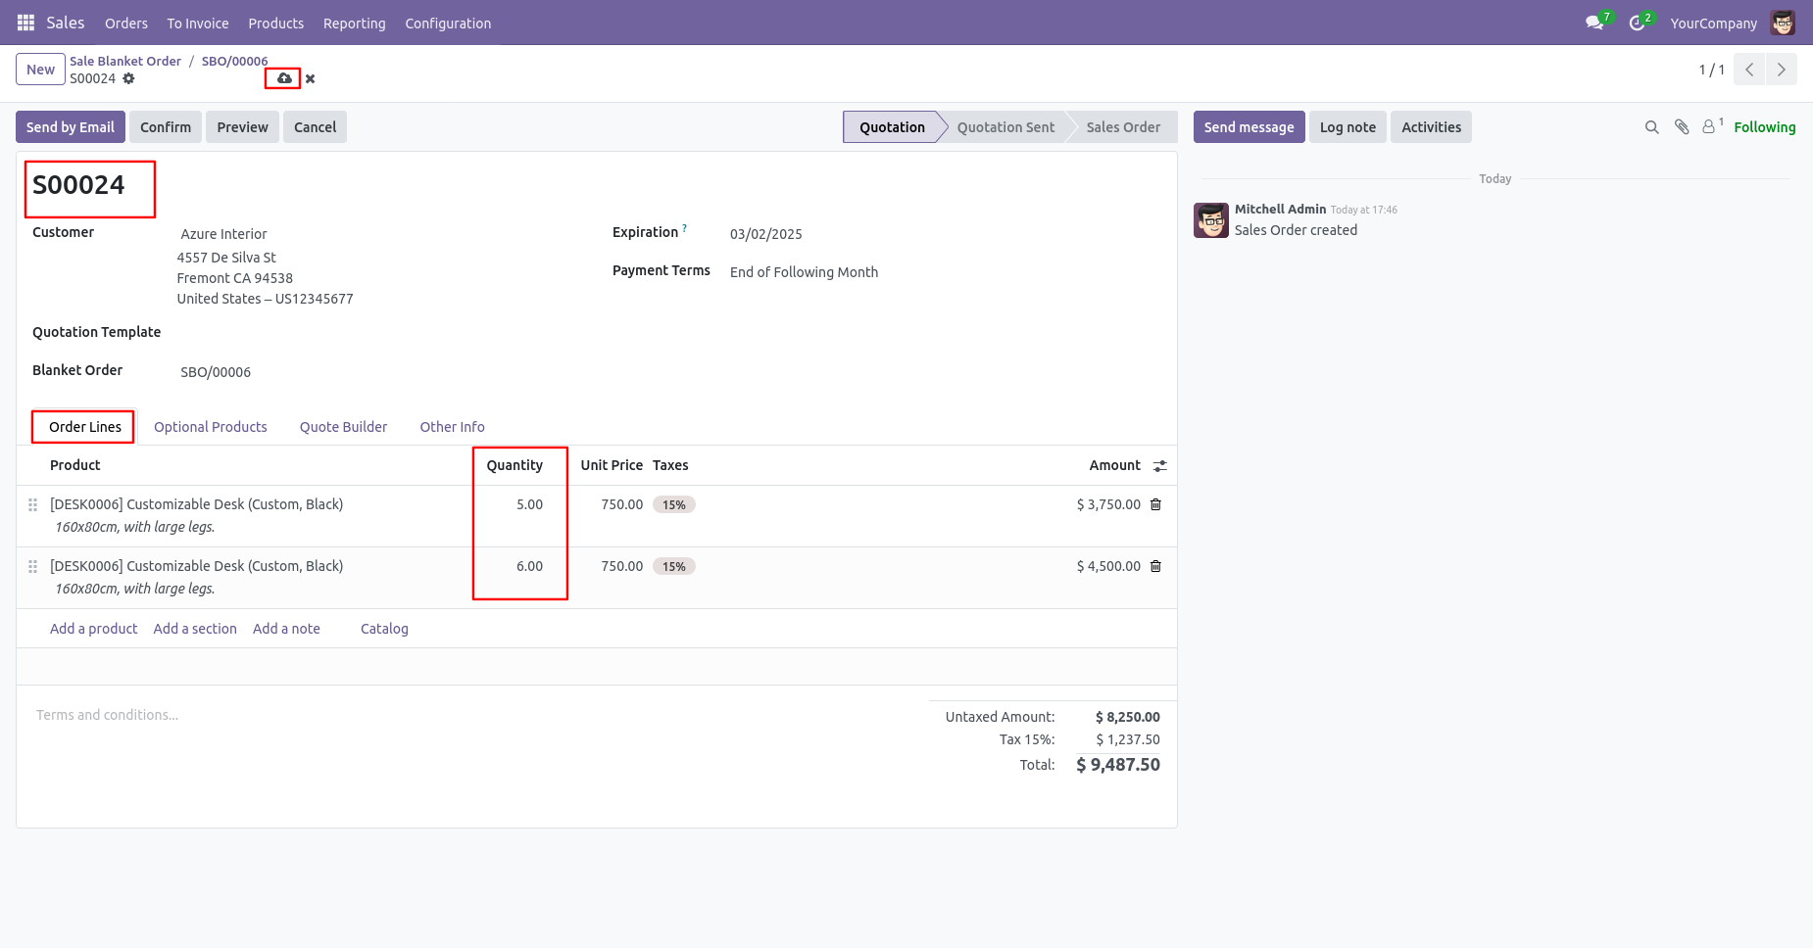
Task: Click unit price 750.00 on second line
Action: pyautogui.click(x=621, y=566)
